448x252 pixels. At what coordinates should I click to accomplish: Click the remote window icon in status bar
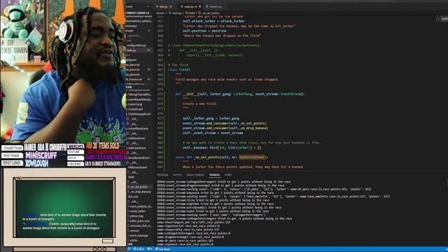129,249
